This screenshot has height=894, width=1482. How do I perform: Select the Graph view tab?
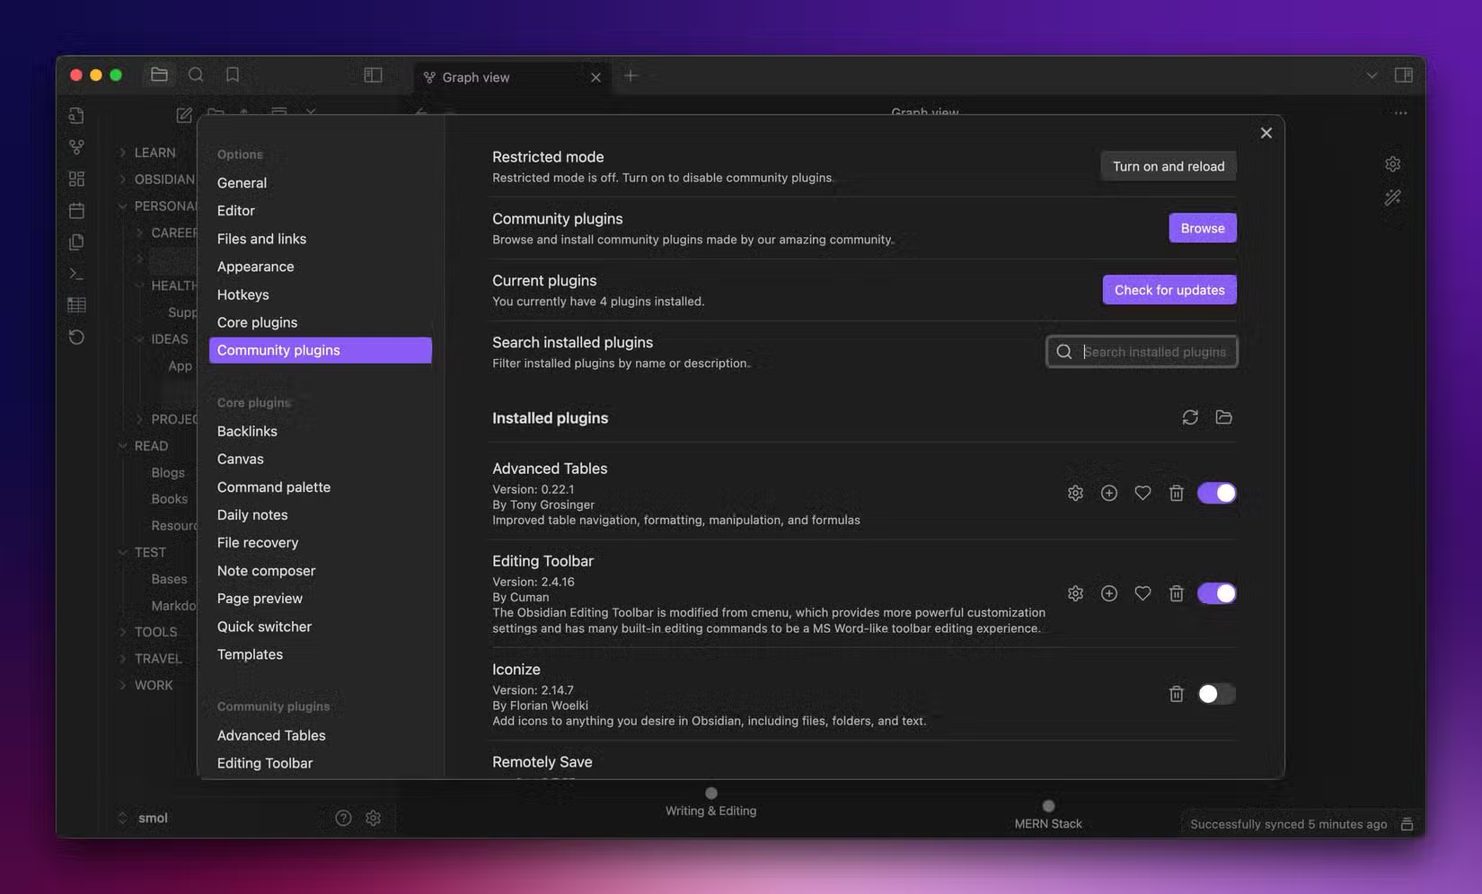[476, 77]
